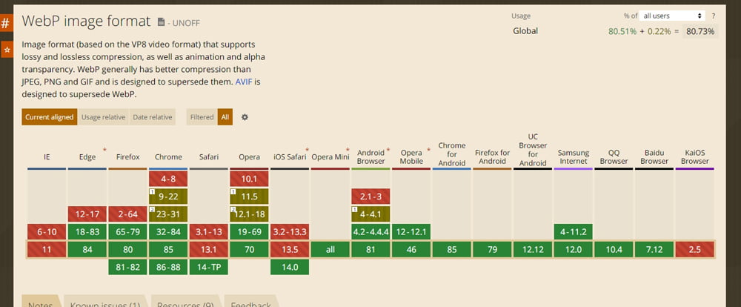
Task: Click the Edge column header
Action: [x=87, y=157]
